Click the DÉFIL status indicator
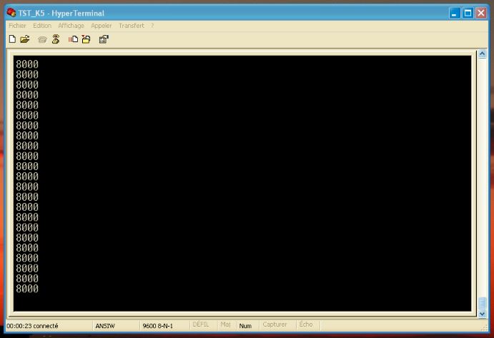Viewport: 494px width, 338px height. tap(201, 324)
